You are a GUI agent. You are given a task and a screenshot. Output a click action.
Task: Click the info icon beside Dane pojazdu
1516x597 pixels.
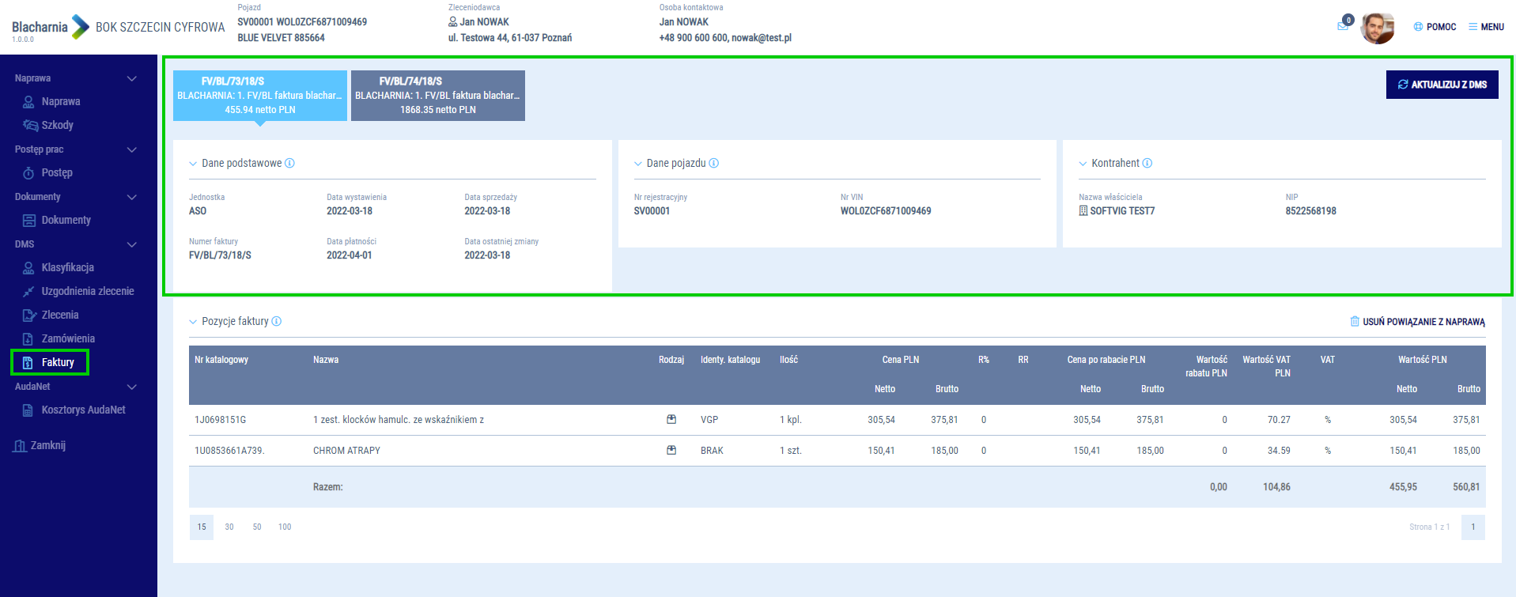[714, 164]
